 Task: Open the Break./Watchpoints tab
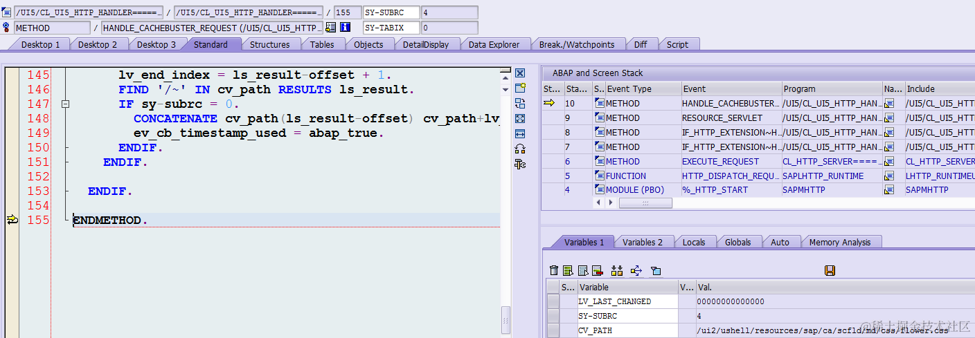pos(577,44)
